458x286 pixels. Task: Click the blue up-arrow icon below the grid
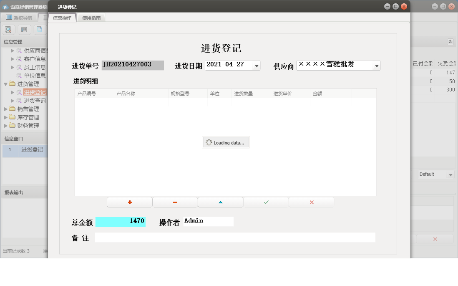point(220,202)
